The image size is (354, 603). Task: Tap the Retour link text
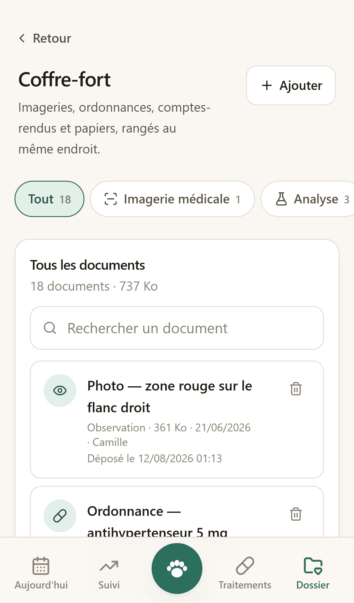click(x=52, y=38)
